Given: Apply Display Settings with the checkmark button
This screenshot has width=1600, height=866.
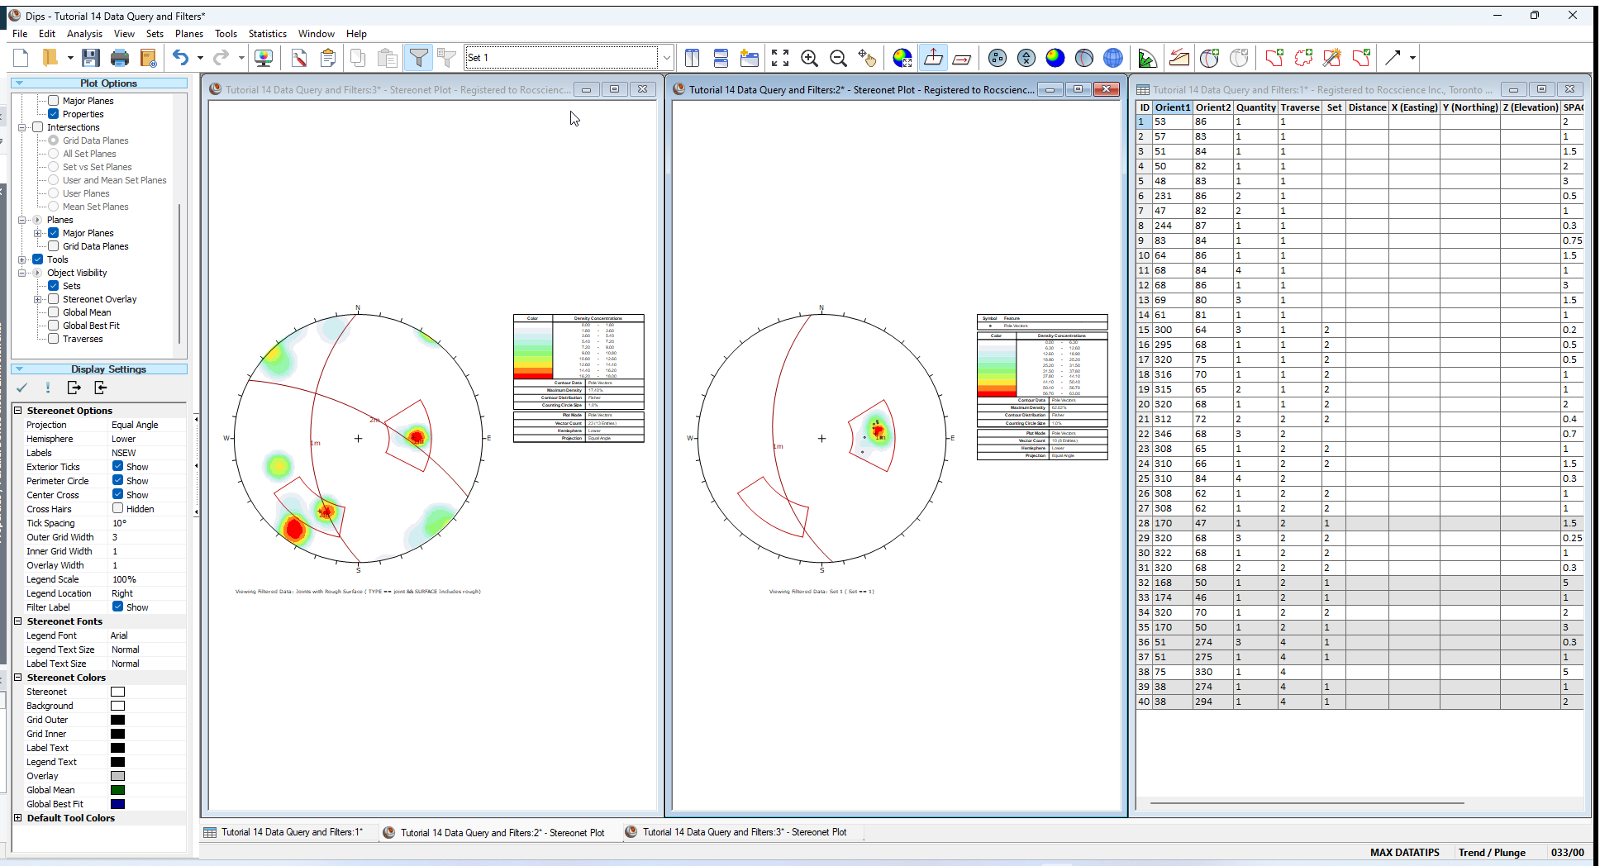Looking at the screenshot, I should (x=22, y=388).
